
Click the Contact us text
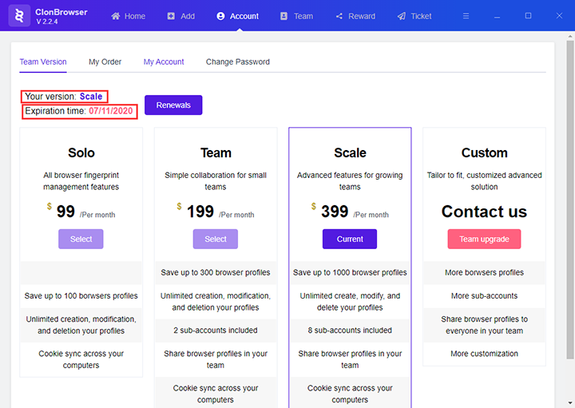point(484,212)
